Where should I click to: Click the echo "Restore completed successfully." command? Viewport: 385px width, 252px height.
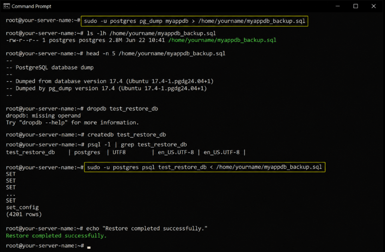pyautogui.click(x=147, y=228)
